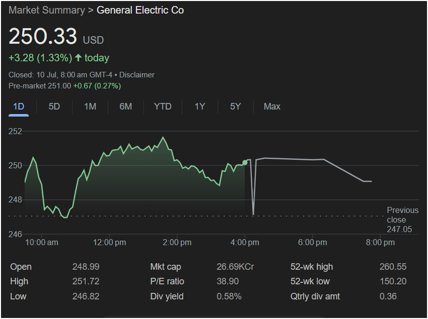
Task: Click the 250.33 stock price
Action: (43, 36)
